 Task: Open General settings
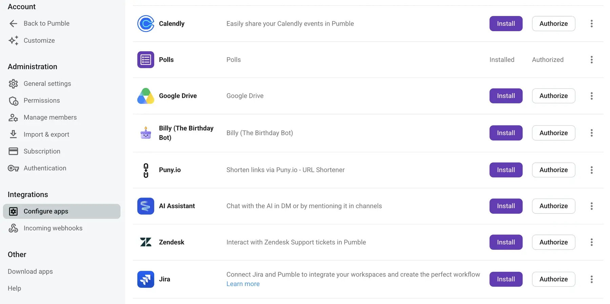pos(47,84)
